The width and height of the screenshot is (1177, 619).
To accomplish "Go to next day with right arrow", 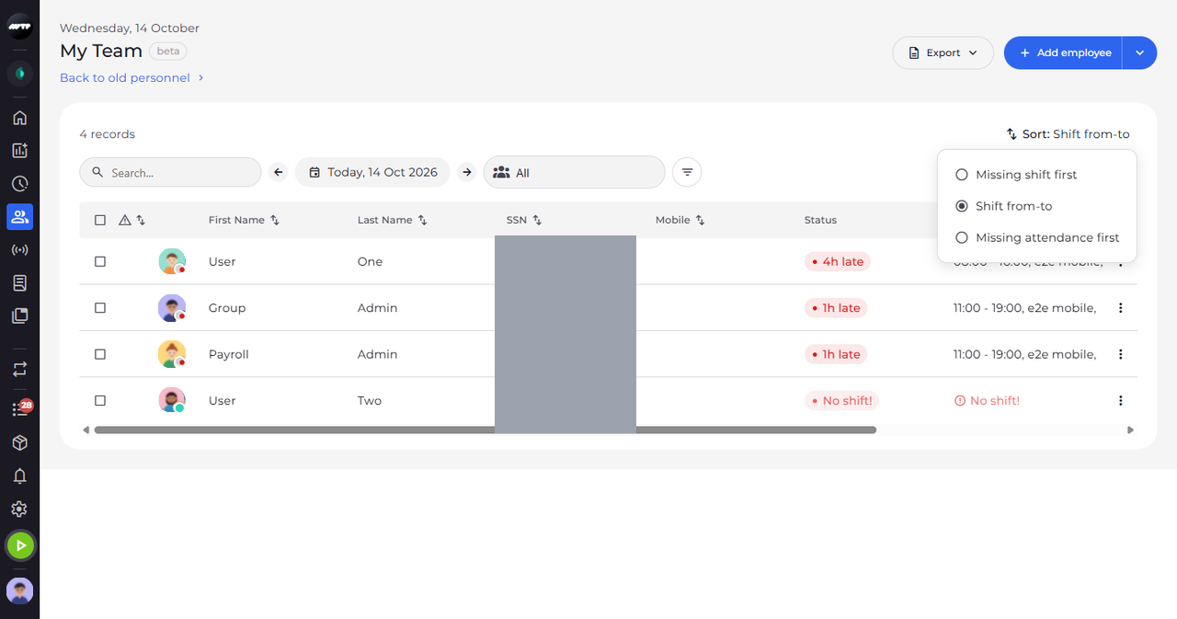I will click(467, 172).
